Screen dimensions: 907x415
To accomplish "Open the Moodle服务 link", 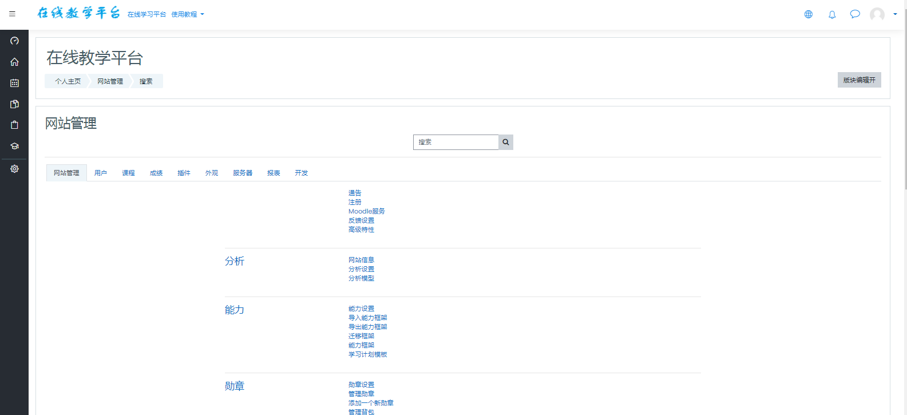I will tap(367, 211).
